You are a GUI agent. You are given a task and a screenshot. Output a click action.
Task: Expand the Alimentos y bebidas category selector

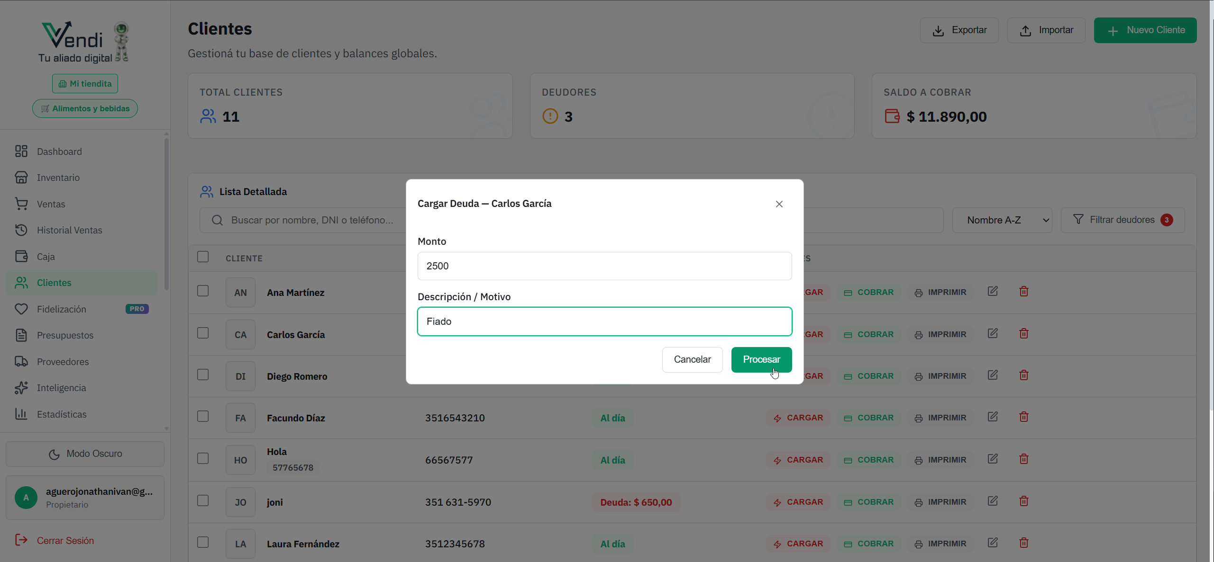coord(84,108)
